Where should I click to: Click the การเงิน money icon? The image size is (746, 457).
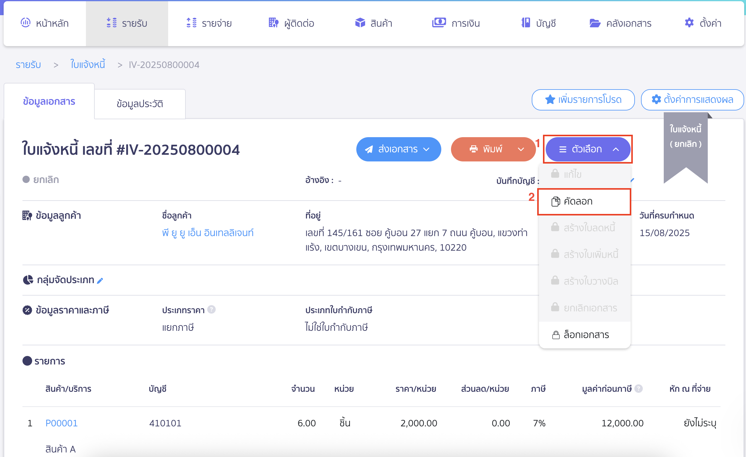pos(439,22)
